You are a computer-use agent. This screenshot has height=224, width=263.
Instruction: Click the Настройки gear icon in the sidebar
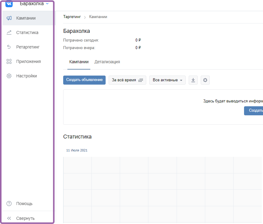pos(9,76)
